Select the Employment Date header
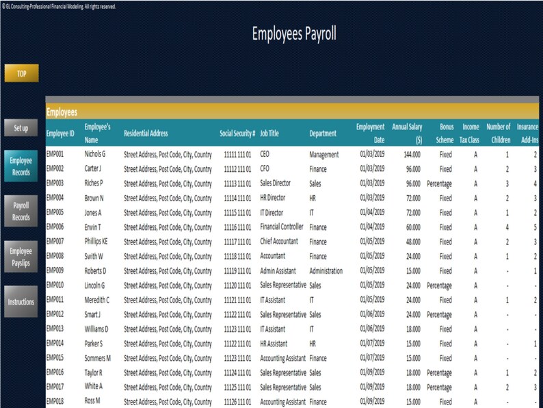 [x=370, y=133]
